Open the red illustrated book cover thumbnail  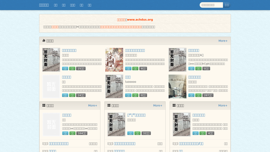[x=114, y=60]
